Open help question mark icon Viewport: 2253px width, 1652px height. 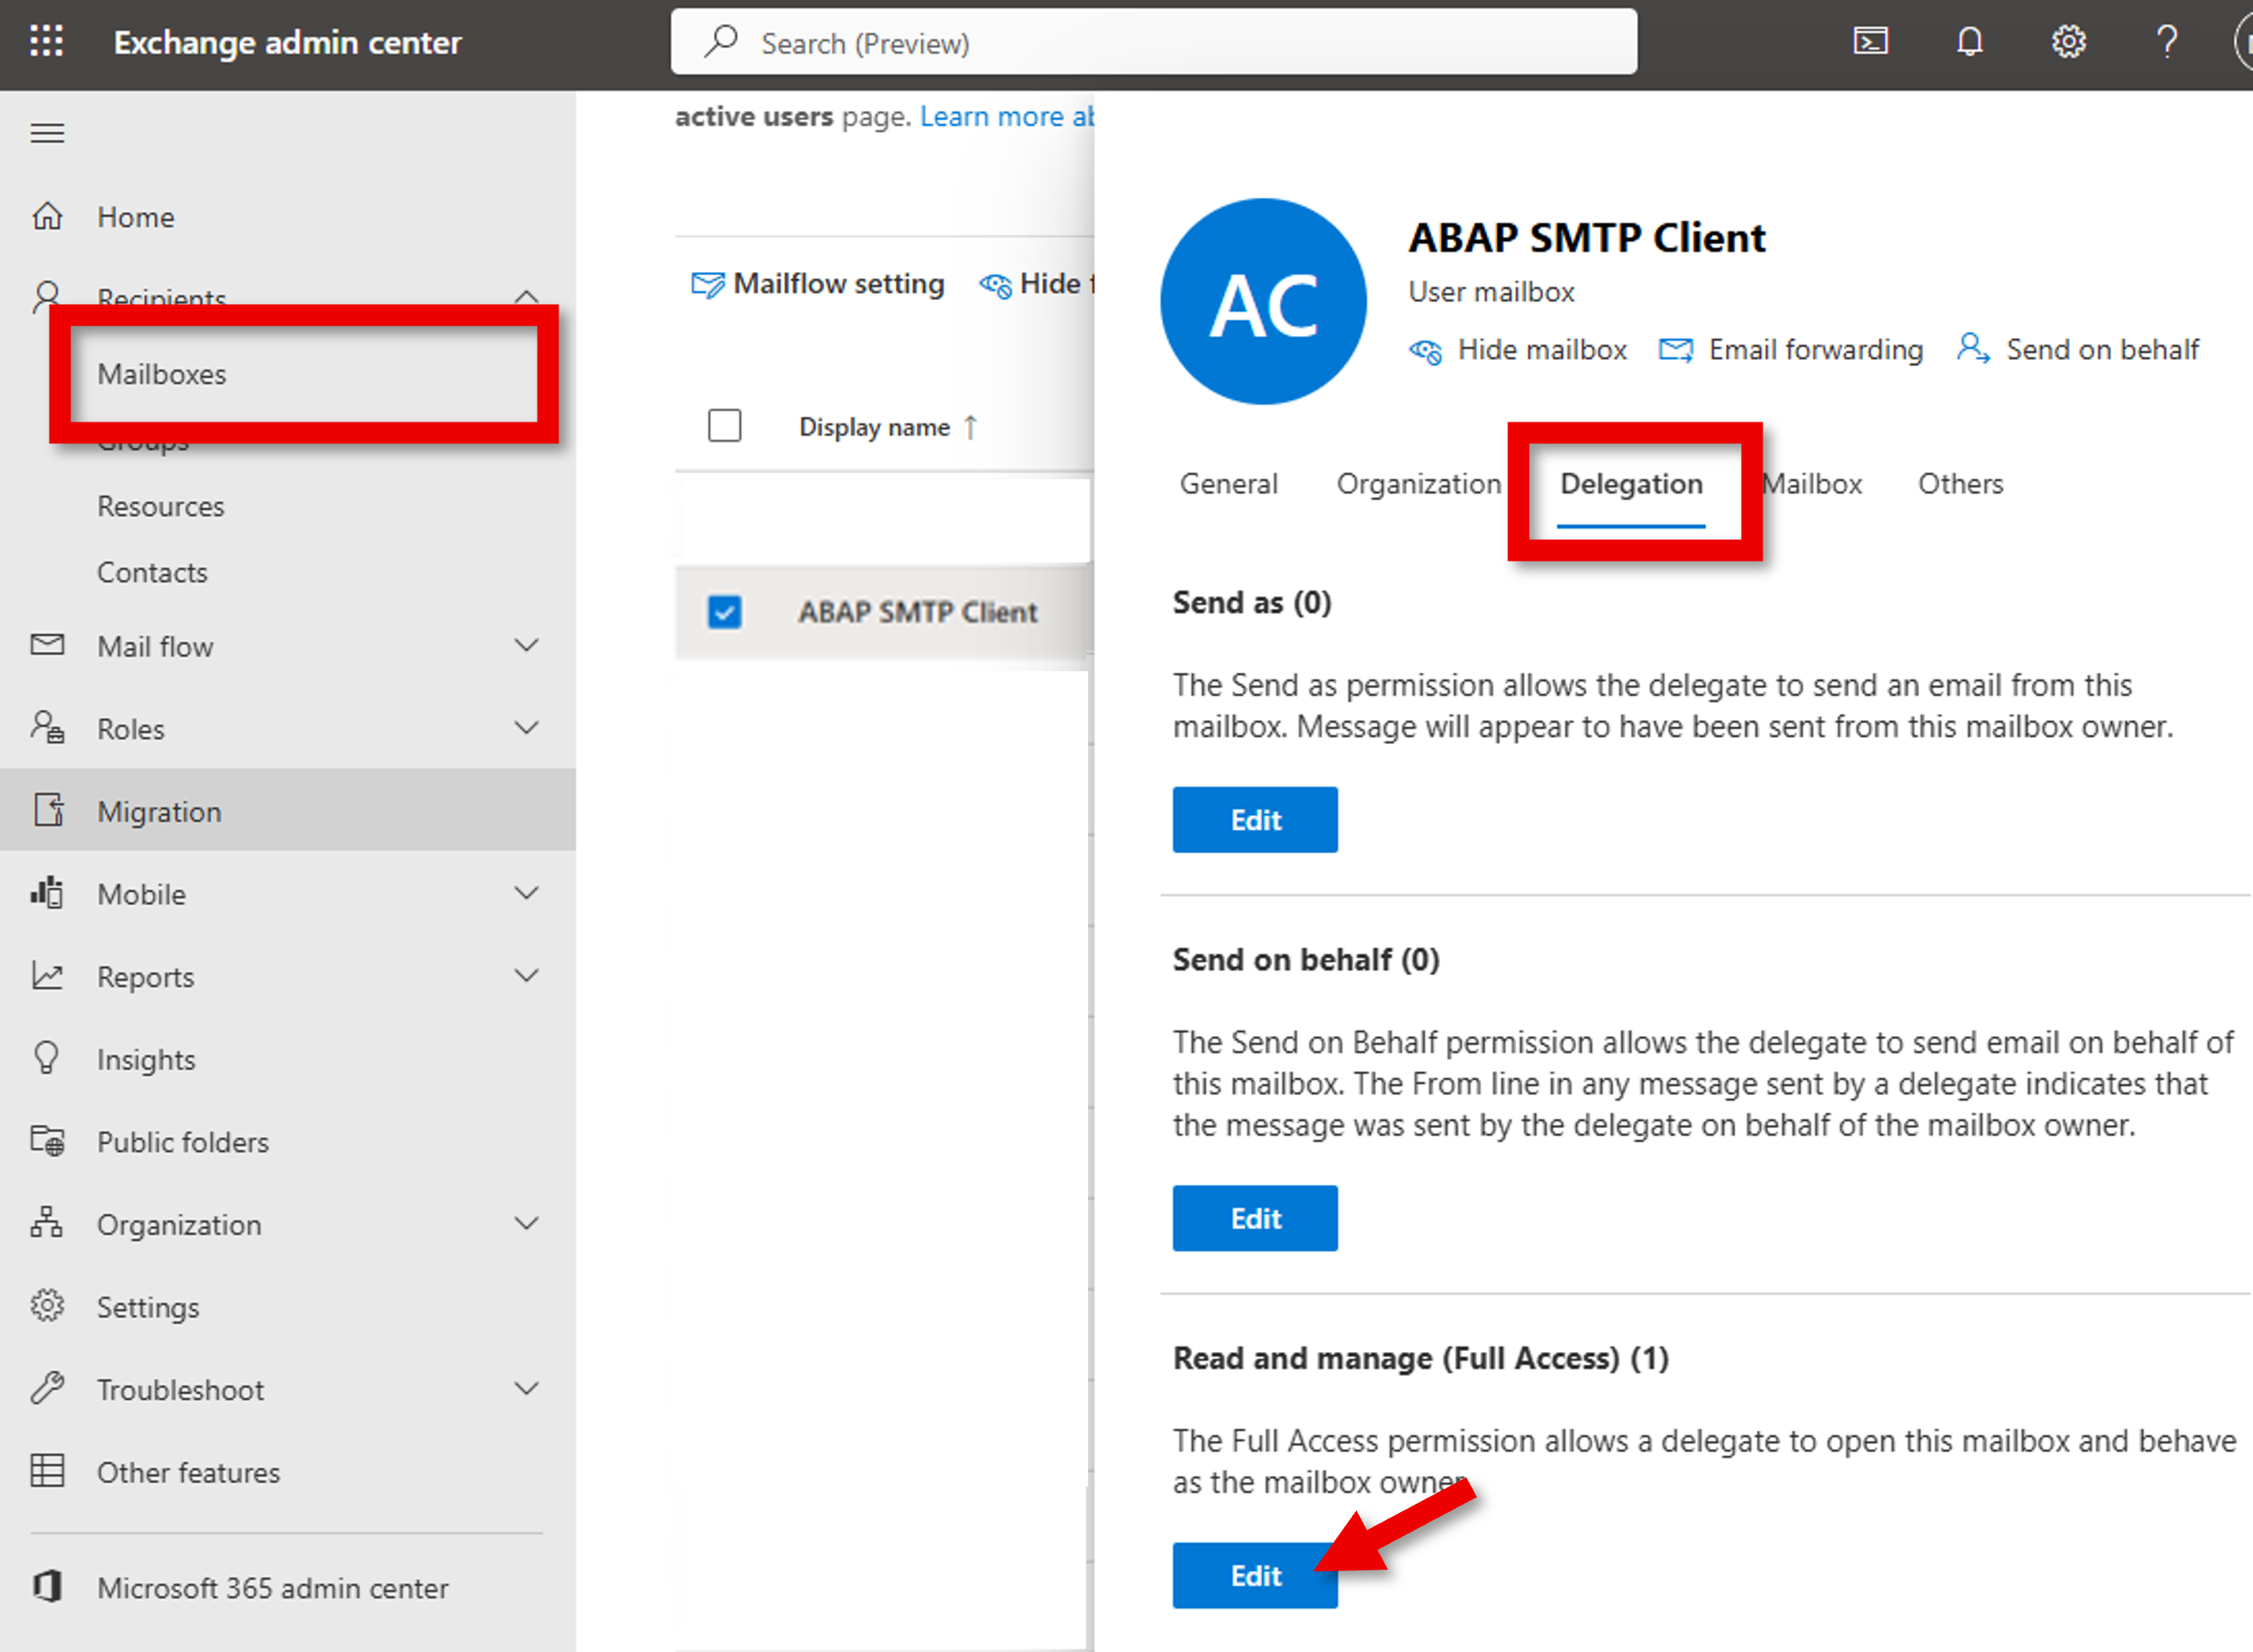[2167, 42]
